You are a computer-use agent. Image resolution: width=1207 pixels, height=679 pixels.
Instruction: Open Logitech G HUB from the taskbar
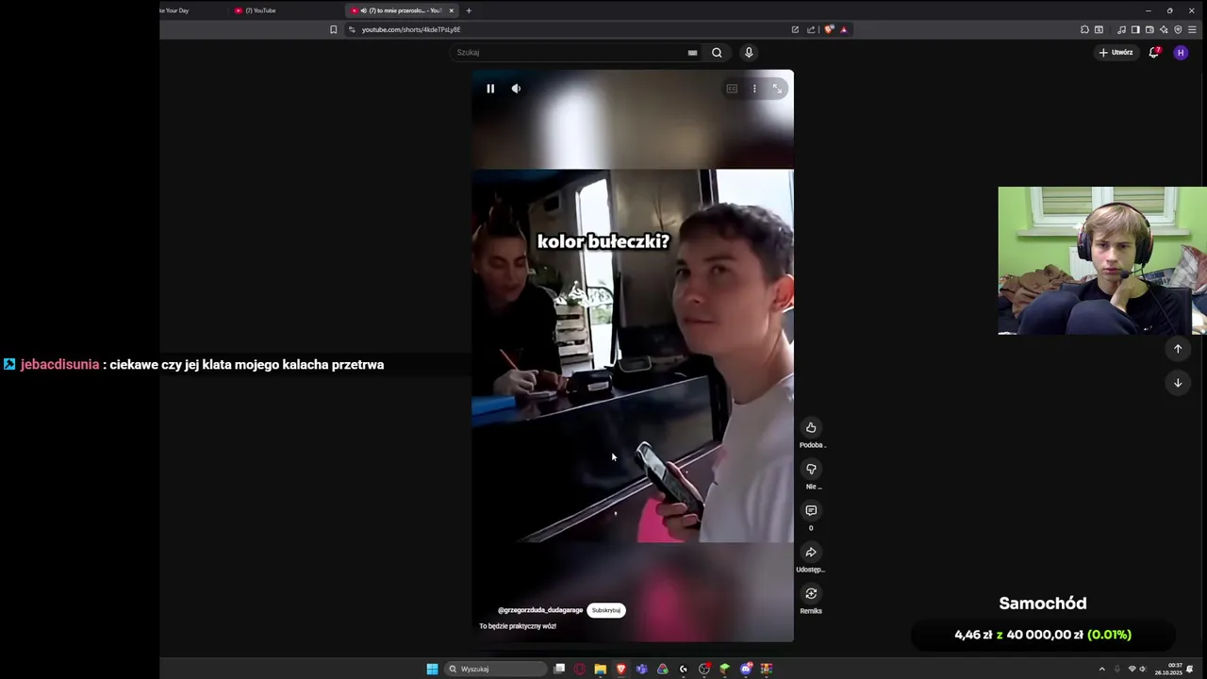[684, 669]
